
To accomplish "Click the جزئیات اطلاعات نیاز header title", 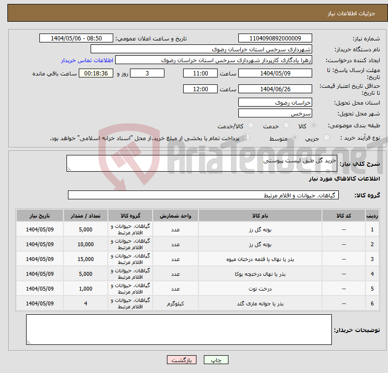I will 352,13.
